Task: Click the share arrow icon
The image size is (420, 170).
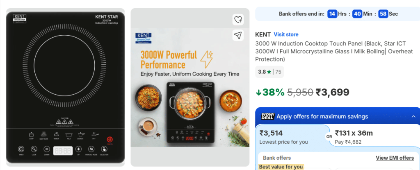Action: [238, 35]
